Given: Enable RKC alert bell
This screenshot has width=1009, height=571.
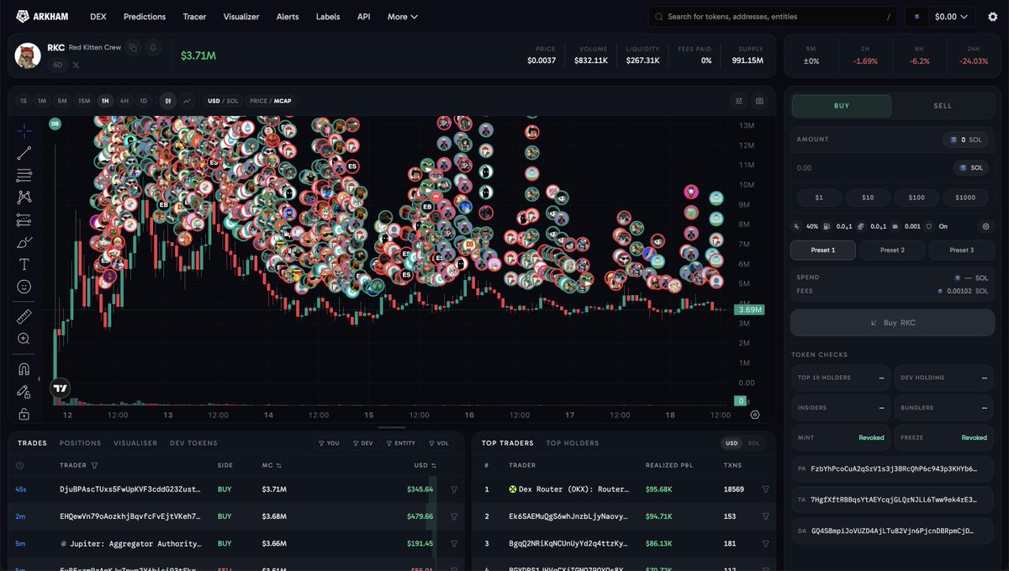Looking at the screenshot, I should click(152, 48).
